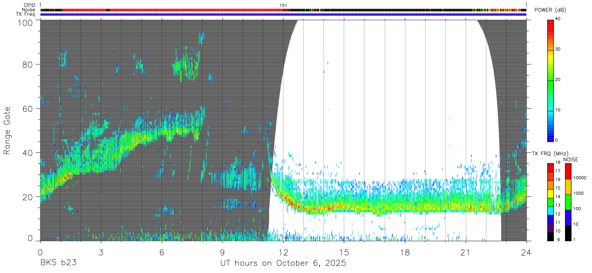Image resolution: width=592 pixels, height=273 pixels.
Task: Click the 1000 tick on noise scale
Action: 578,193
